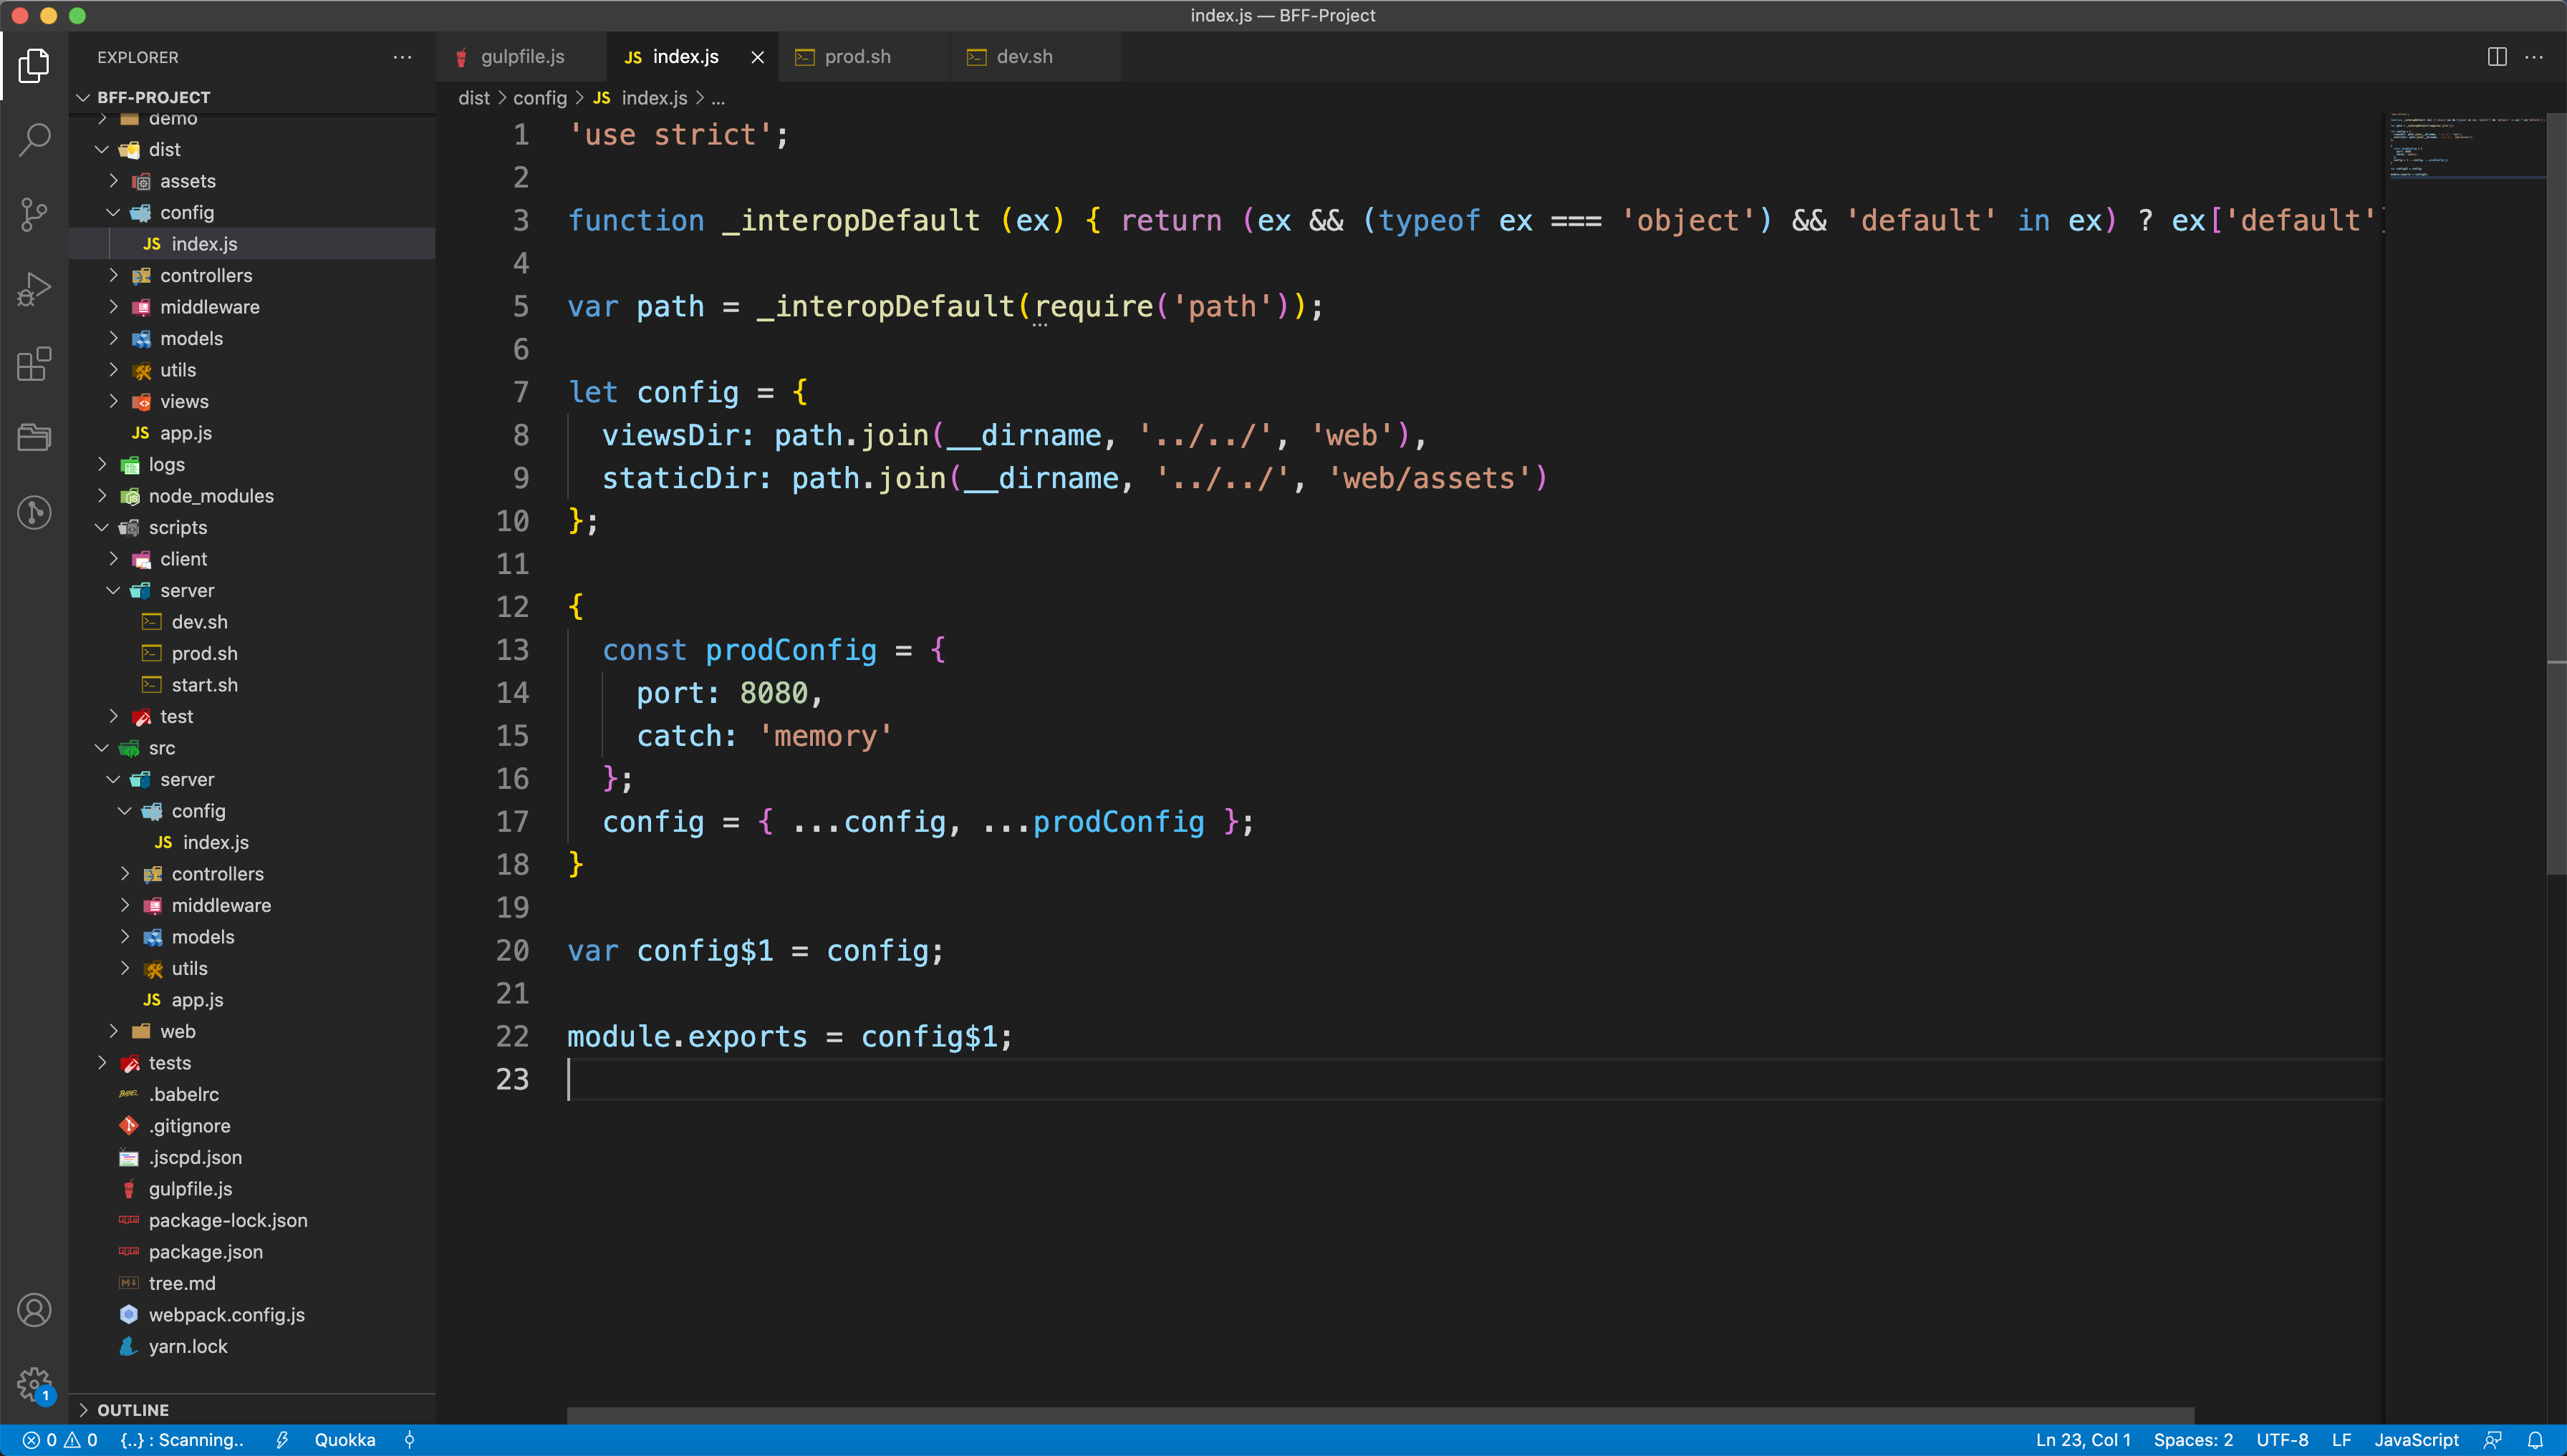Open .jscpd.json file

pos(252,1157)
